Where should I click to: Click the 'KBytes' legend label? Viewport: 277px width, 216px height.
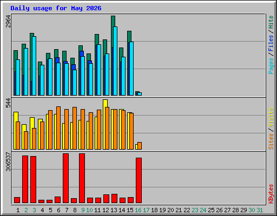[271, 194]
